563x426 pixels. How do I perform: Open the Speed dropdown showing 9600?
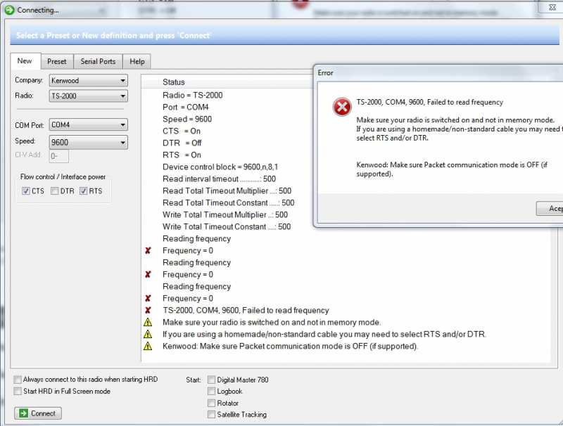[x=89, y=143]
